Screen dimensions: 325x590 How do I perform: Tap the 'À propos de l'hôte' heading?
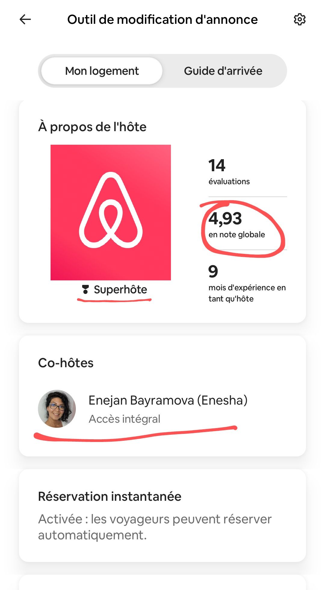tap(92, 127)
